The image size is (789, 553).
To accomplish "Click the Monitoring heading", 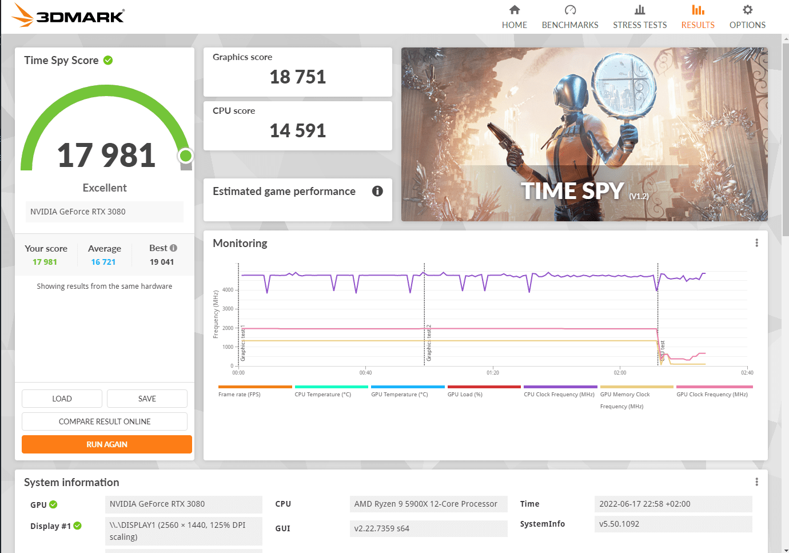I will (240, 243).
